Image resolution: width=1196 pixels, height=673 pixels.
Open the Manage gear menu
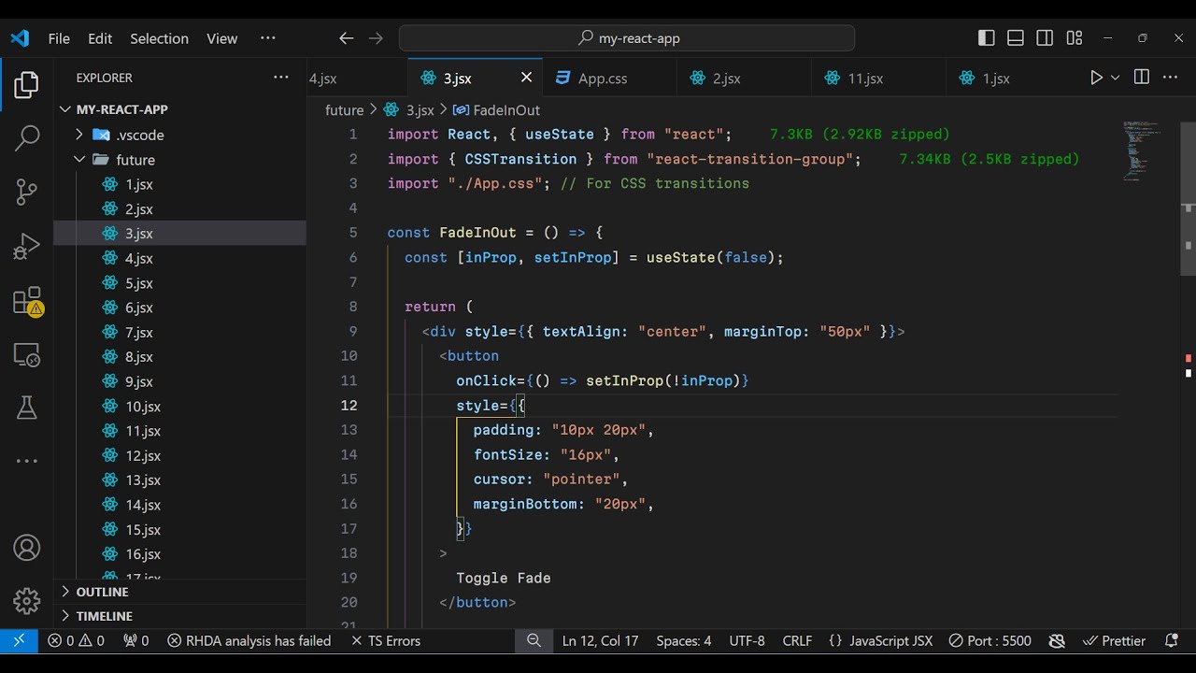click(x=26, y=601)
